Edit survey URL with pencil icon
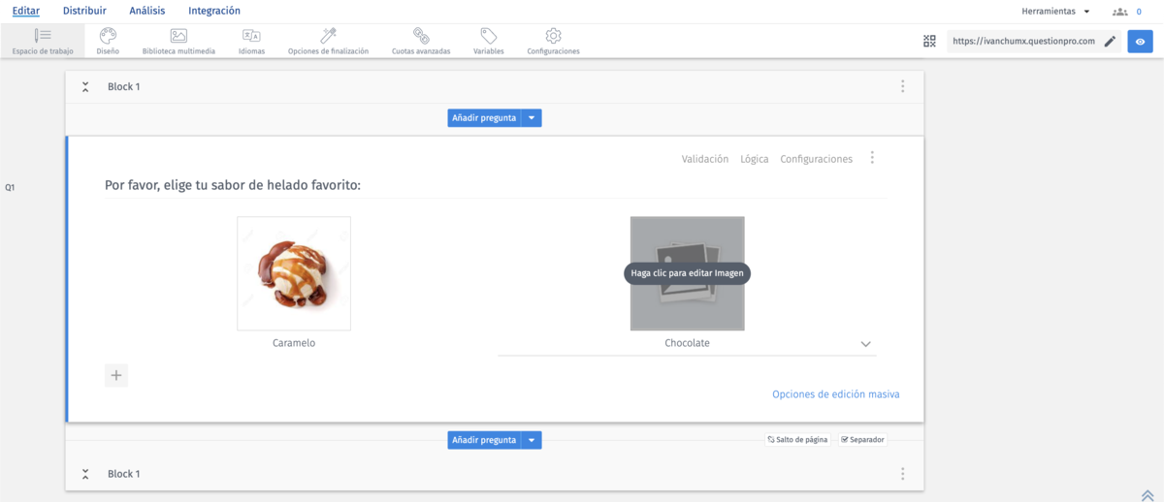The width and height of the screenshot is (1164, 502). coord(1110,41)
